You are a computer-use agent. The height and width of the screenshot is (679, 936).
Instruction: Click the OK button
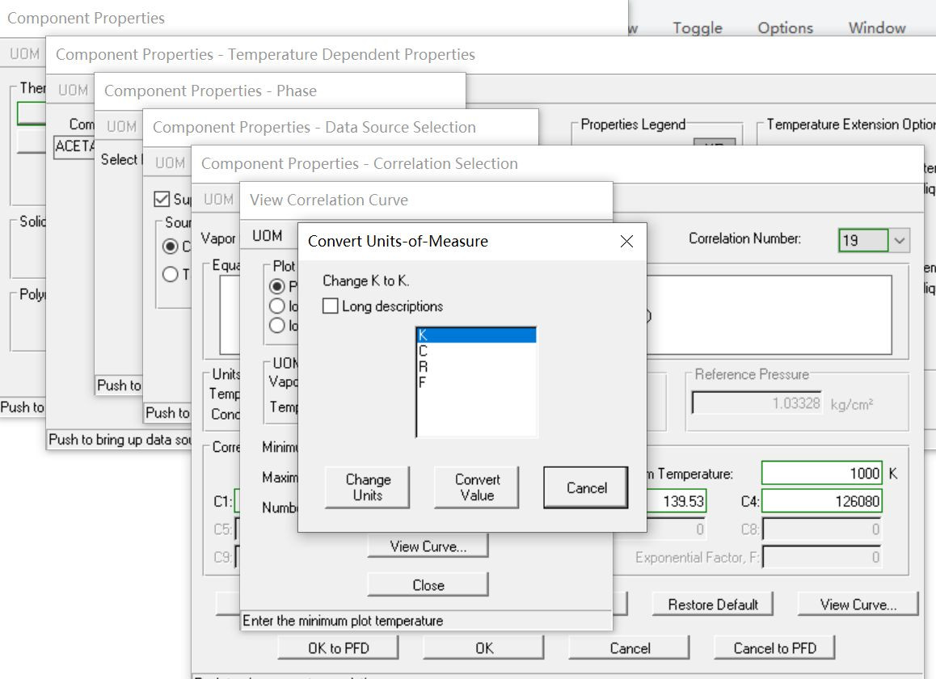point(484,648)
